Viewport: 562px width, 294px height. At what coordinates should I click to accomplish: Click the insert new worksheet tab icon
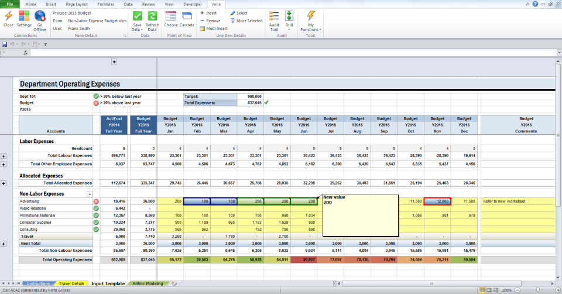174,283
